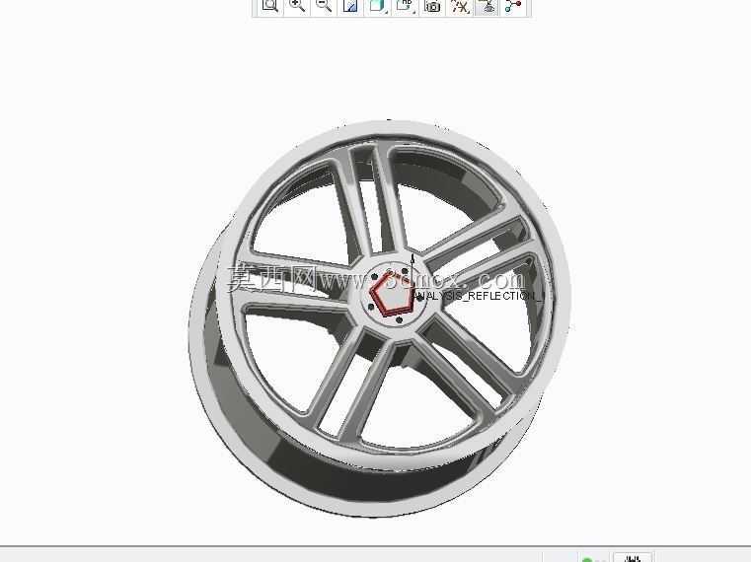
Task: Click the Zoom Out magnifier icon
Action: (x=324, y=6)
